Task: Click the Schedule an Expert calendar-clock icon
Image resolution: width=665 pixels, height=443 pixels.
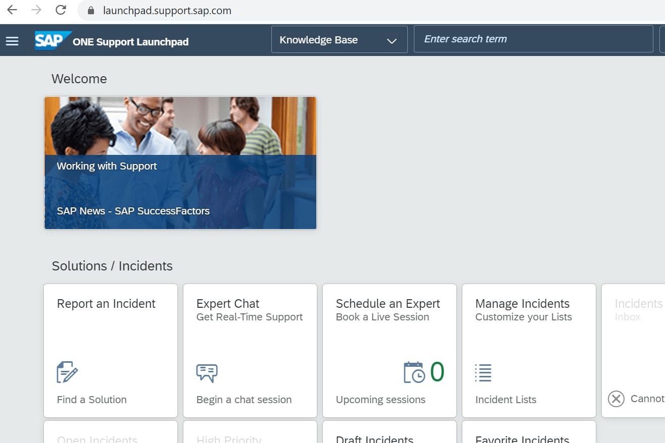Action: coord(414,372)
